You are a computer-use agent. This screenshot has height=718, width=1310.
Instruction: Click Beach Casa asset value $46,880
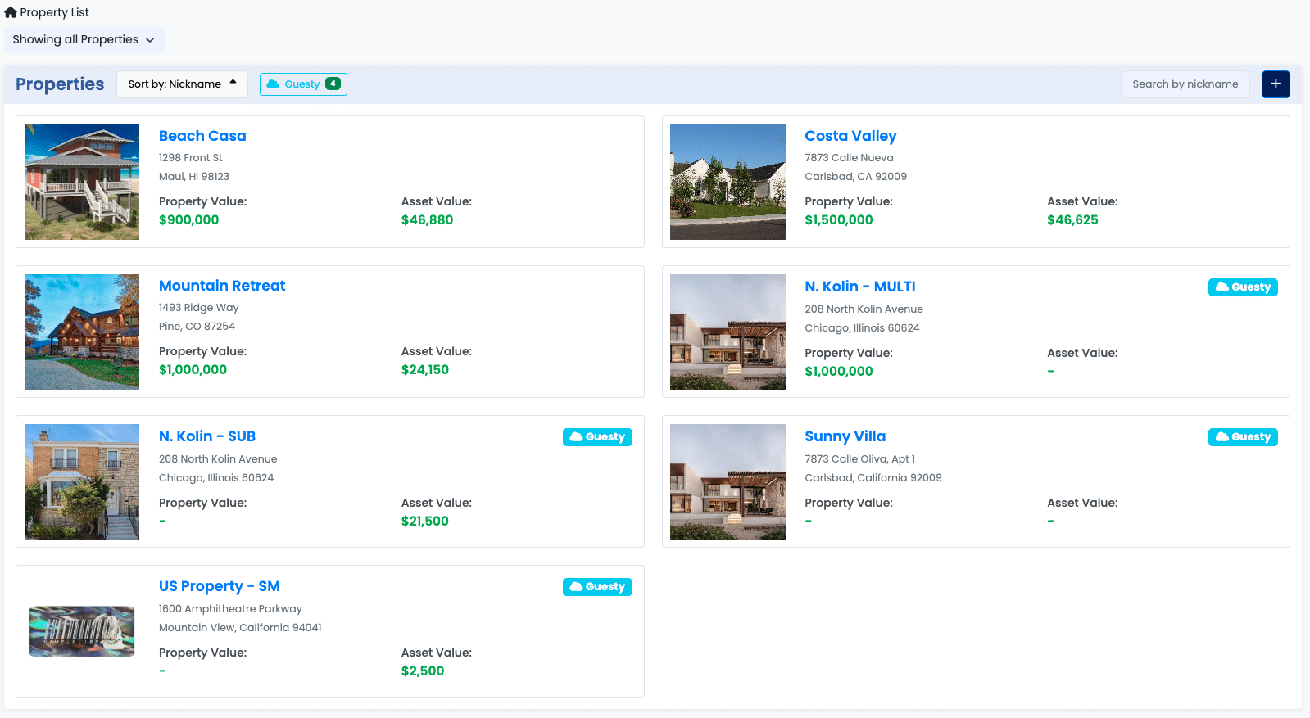pos(427,219)
